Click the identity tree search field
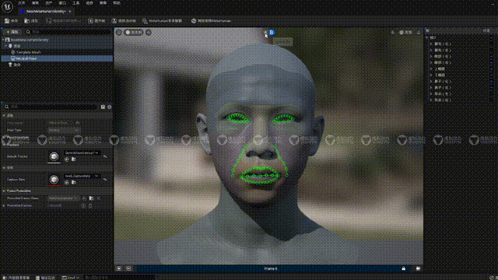Image resolution: width=498 pixels, height=280 pixels. pos(68,32)
